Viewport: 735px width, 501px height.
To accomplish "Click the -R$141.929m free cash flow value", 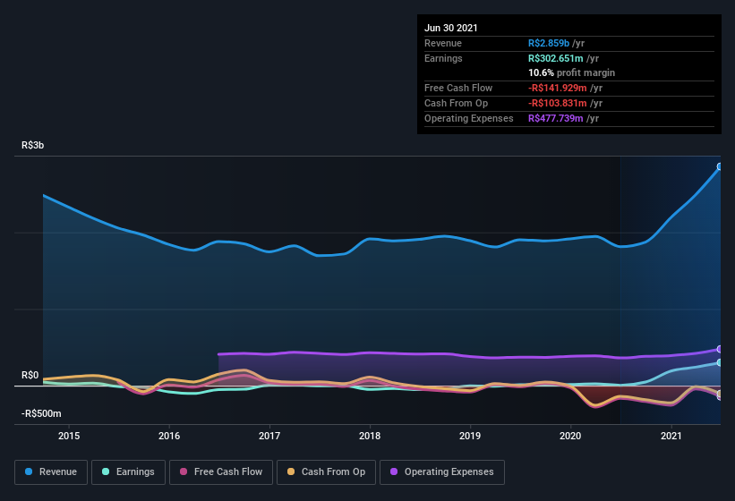I will tap(558, 88).
